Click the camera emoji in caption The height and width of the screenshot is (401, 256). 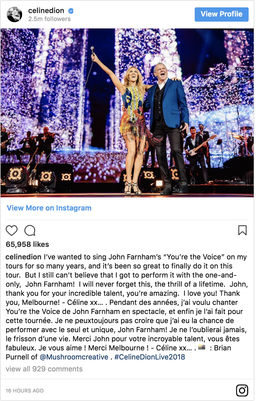pyautogui.click(x=202, y=347)
